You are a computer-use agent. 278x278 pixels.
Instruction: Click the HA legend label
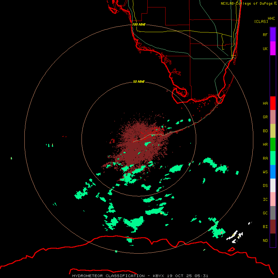[265, 103]
